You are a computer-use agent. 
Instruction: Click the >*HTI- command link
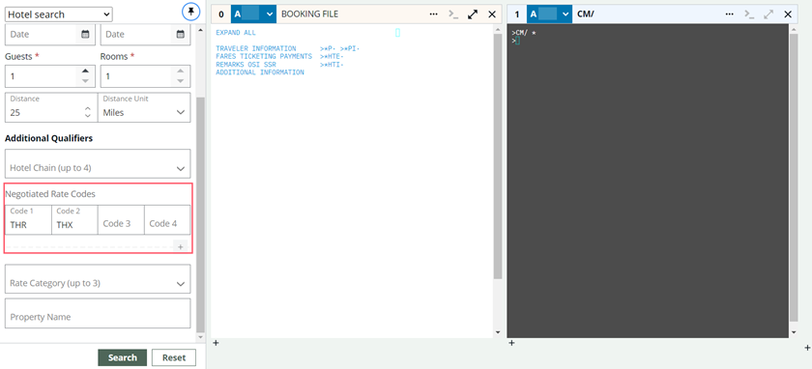[332, 65]
